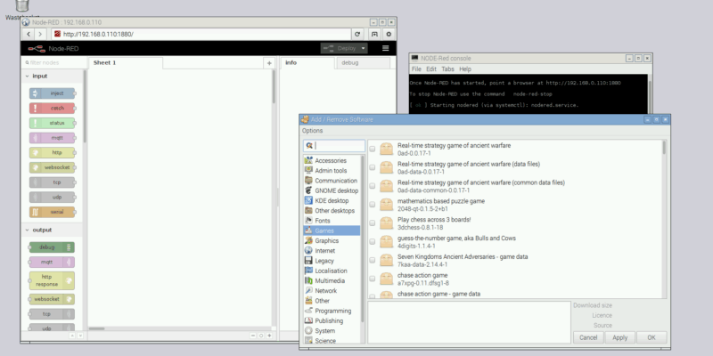Select the Programming category
The image size is (713, 356).
click(x=332, y=311)
